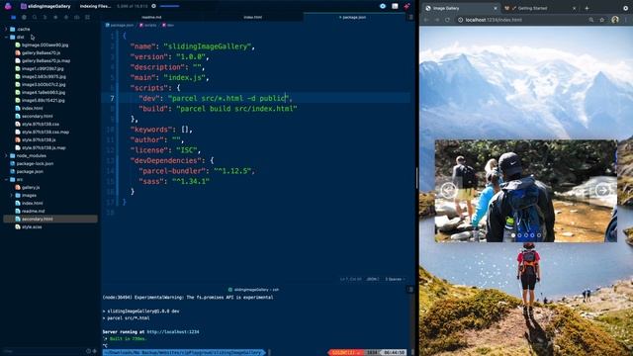
Task: Show previous gallery slide arrow
Action: coord(448,190)
